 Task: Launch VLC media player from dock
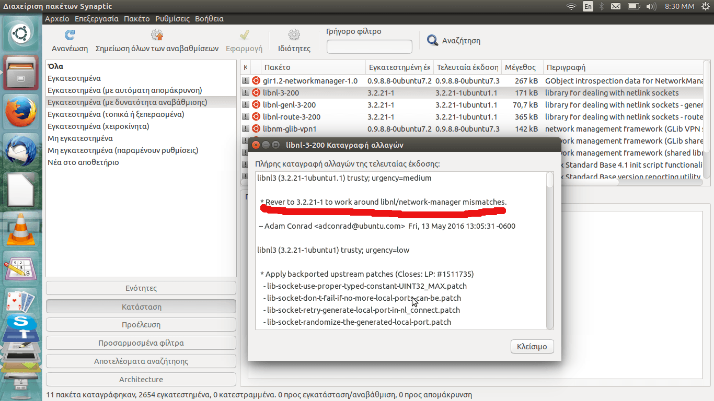[21, 229]
